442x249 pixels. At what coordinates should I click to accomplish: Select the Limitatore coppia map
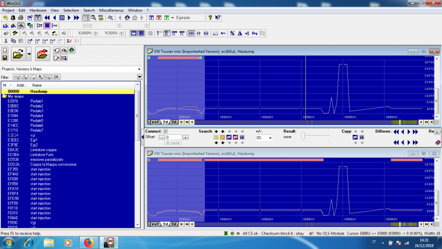(x=43, y=149)
